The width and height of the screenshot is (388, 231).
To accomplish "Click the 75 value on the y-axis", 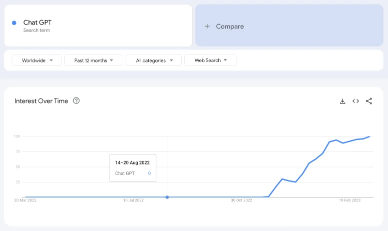I will tap(18, 151).
